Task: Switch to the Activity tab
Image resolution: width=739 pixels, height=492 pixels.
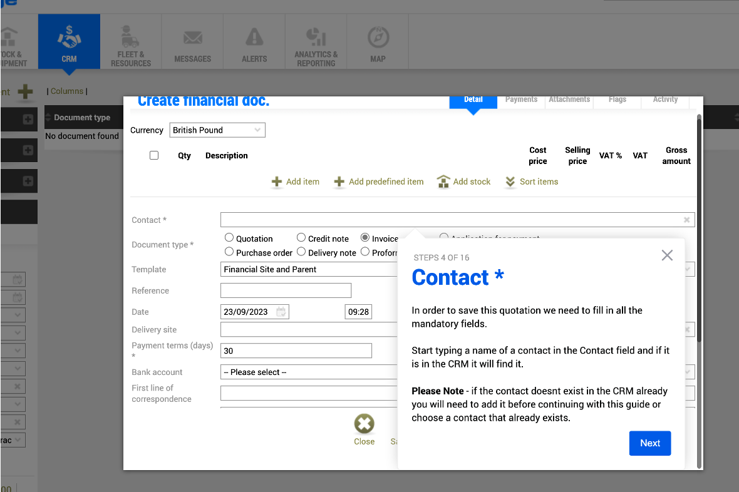Action: coord(666,101)
